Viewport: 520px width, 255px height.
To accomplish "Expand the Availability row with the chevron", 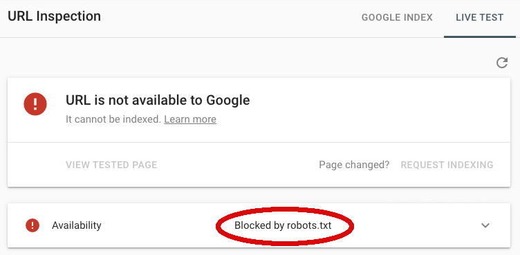I will [485, 225].
